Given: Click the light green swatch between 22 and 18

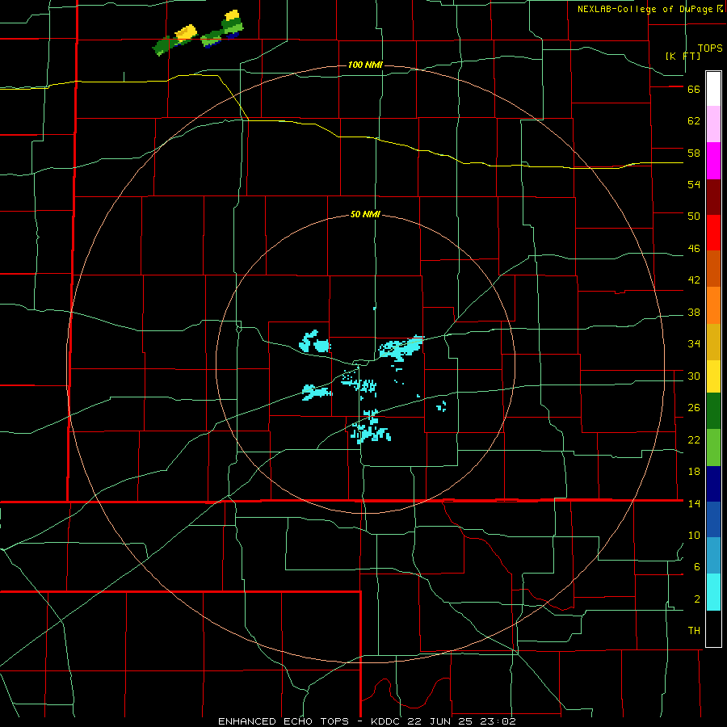Looking at the screenshot, I should pos(713,448).
